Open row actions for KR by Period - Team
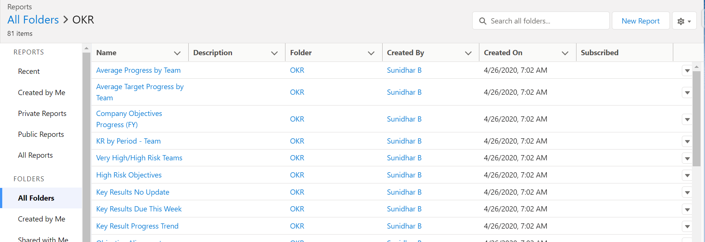This screenshot has height=242, width=705. click(687, 141)
